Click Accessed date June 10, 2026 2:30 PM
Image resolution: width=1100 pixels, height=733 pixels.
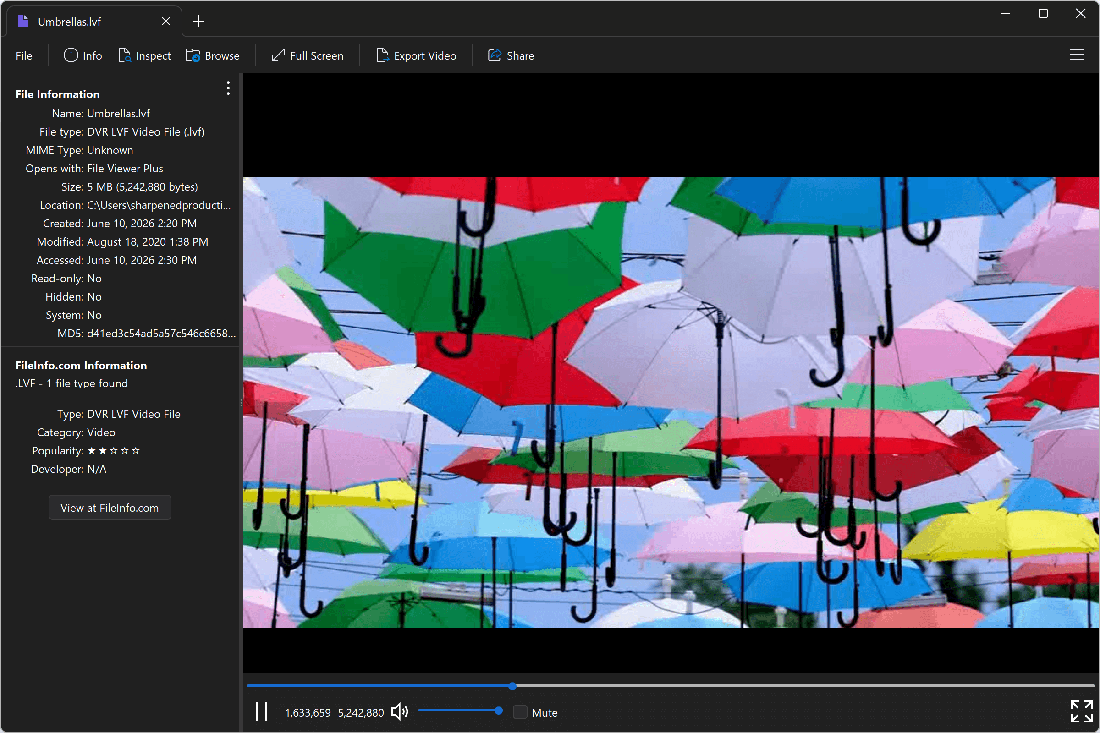142,260
